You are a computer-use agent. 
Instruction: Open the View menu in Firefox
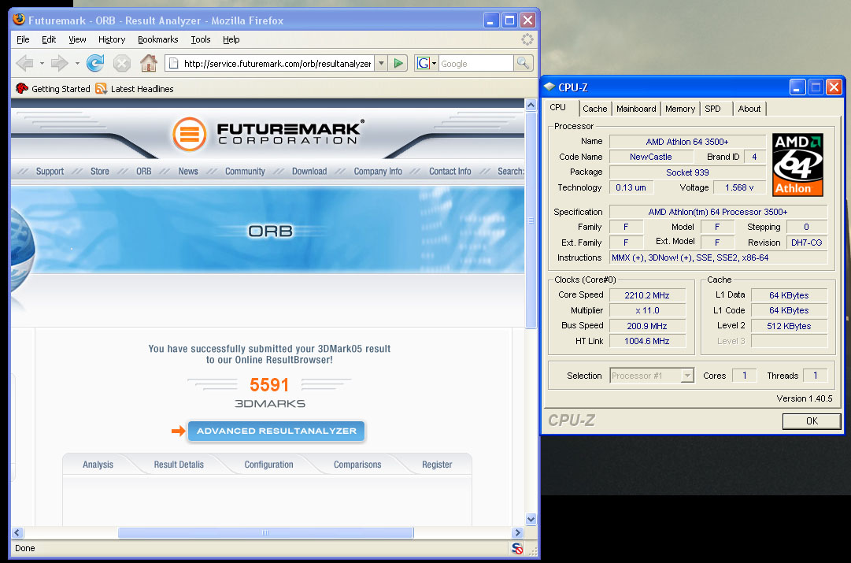[x=77, y=39]
